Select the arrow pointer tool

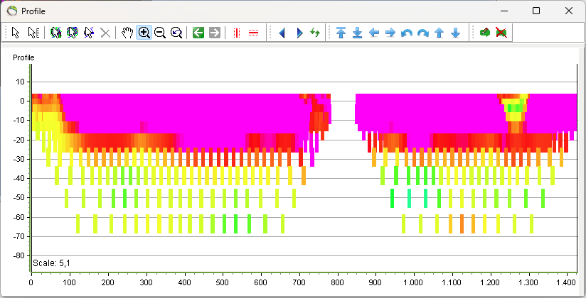tap(16, 33)
